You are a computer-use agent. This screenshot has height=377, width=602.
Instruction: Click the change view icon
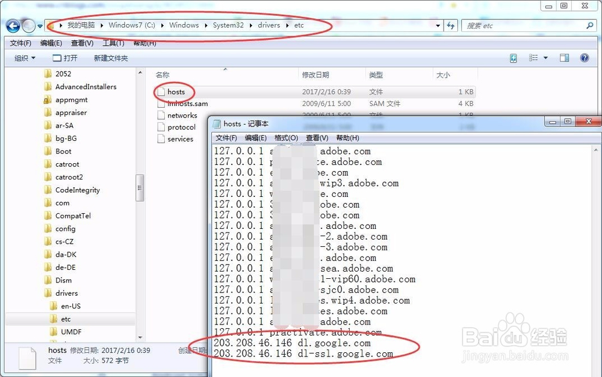533,58
